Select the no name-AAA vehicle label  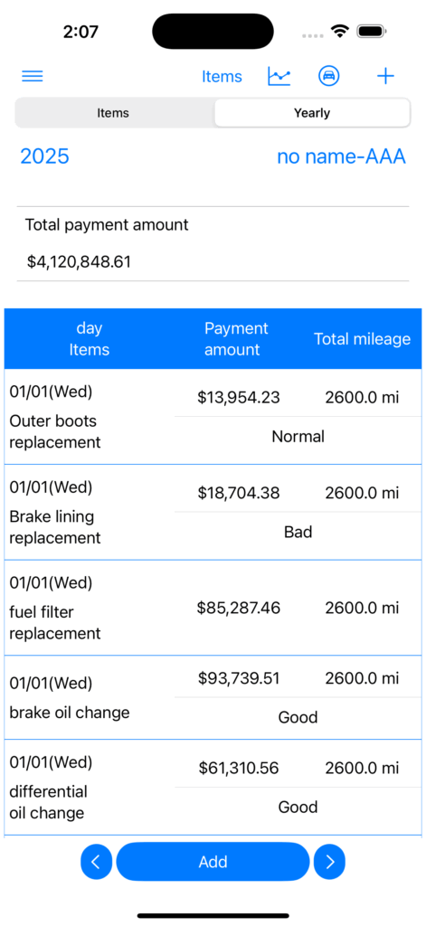coord(342,156)
